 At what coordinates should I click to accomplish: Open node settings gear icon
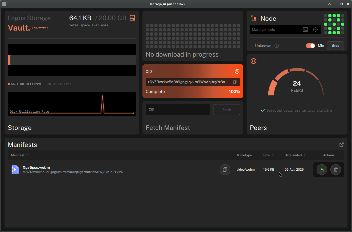pos(315,29)
